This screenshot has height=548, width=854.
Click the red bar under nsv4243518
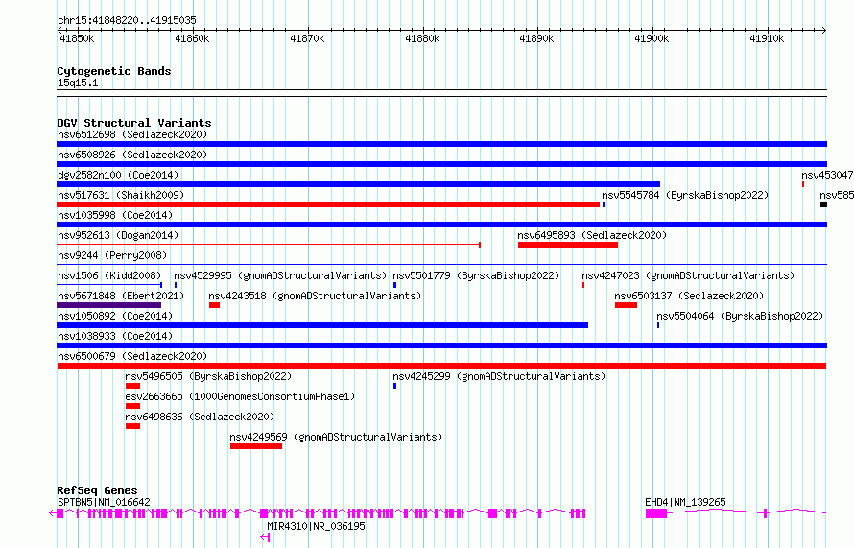pyautogui.click(x=214, y=305)
